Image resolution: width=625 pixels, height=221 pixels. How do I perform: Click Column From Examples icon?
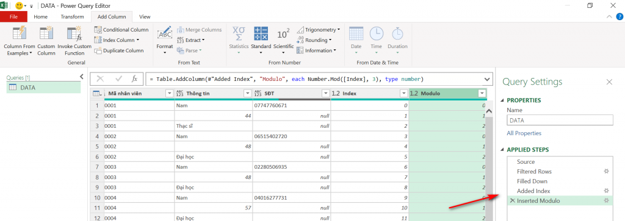point(19,33)
